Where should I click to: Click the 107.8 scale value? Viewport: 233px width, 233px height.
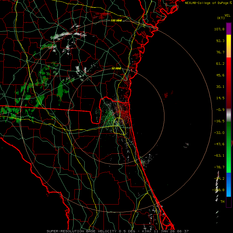click(x=219, y=29)
